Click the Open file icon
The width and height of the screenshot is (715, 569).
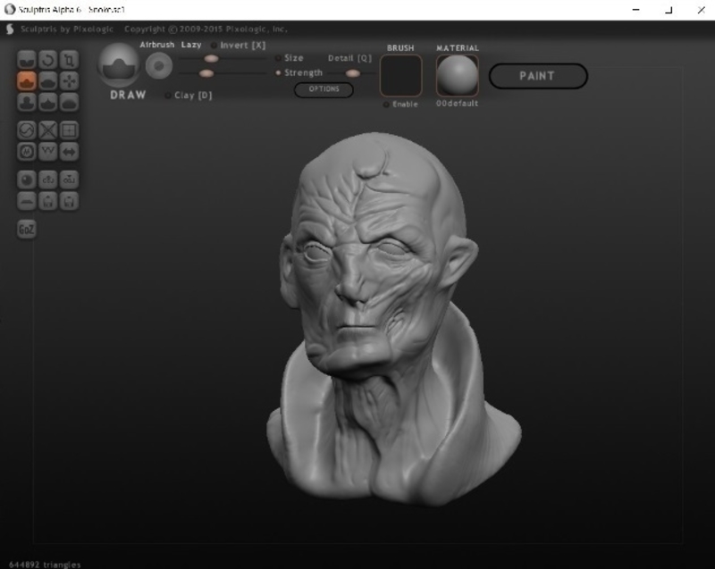click(x=48, y=201)
